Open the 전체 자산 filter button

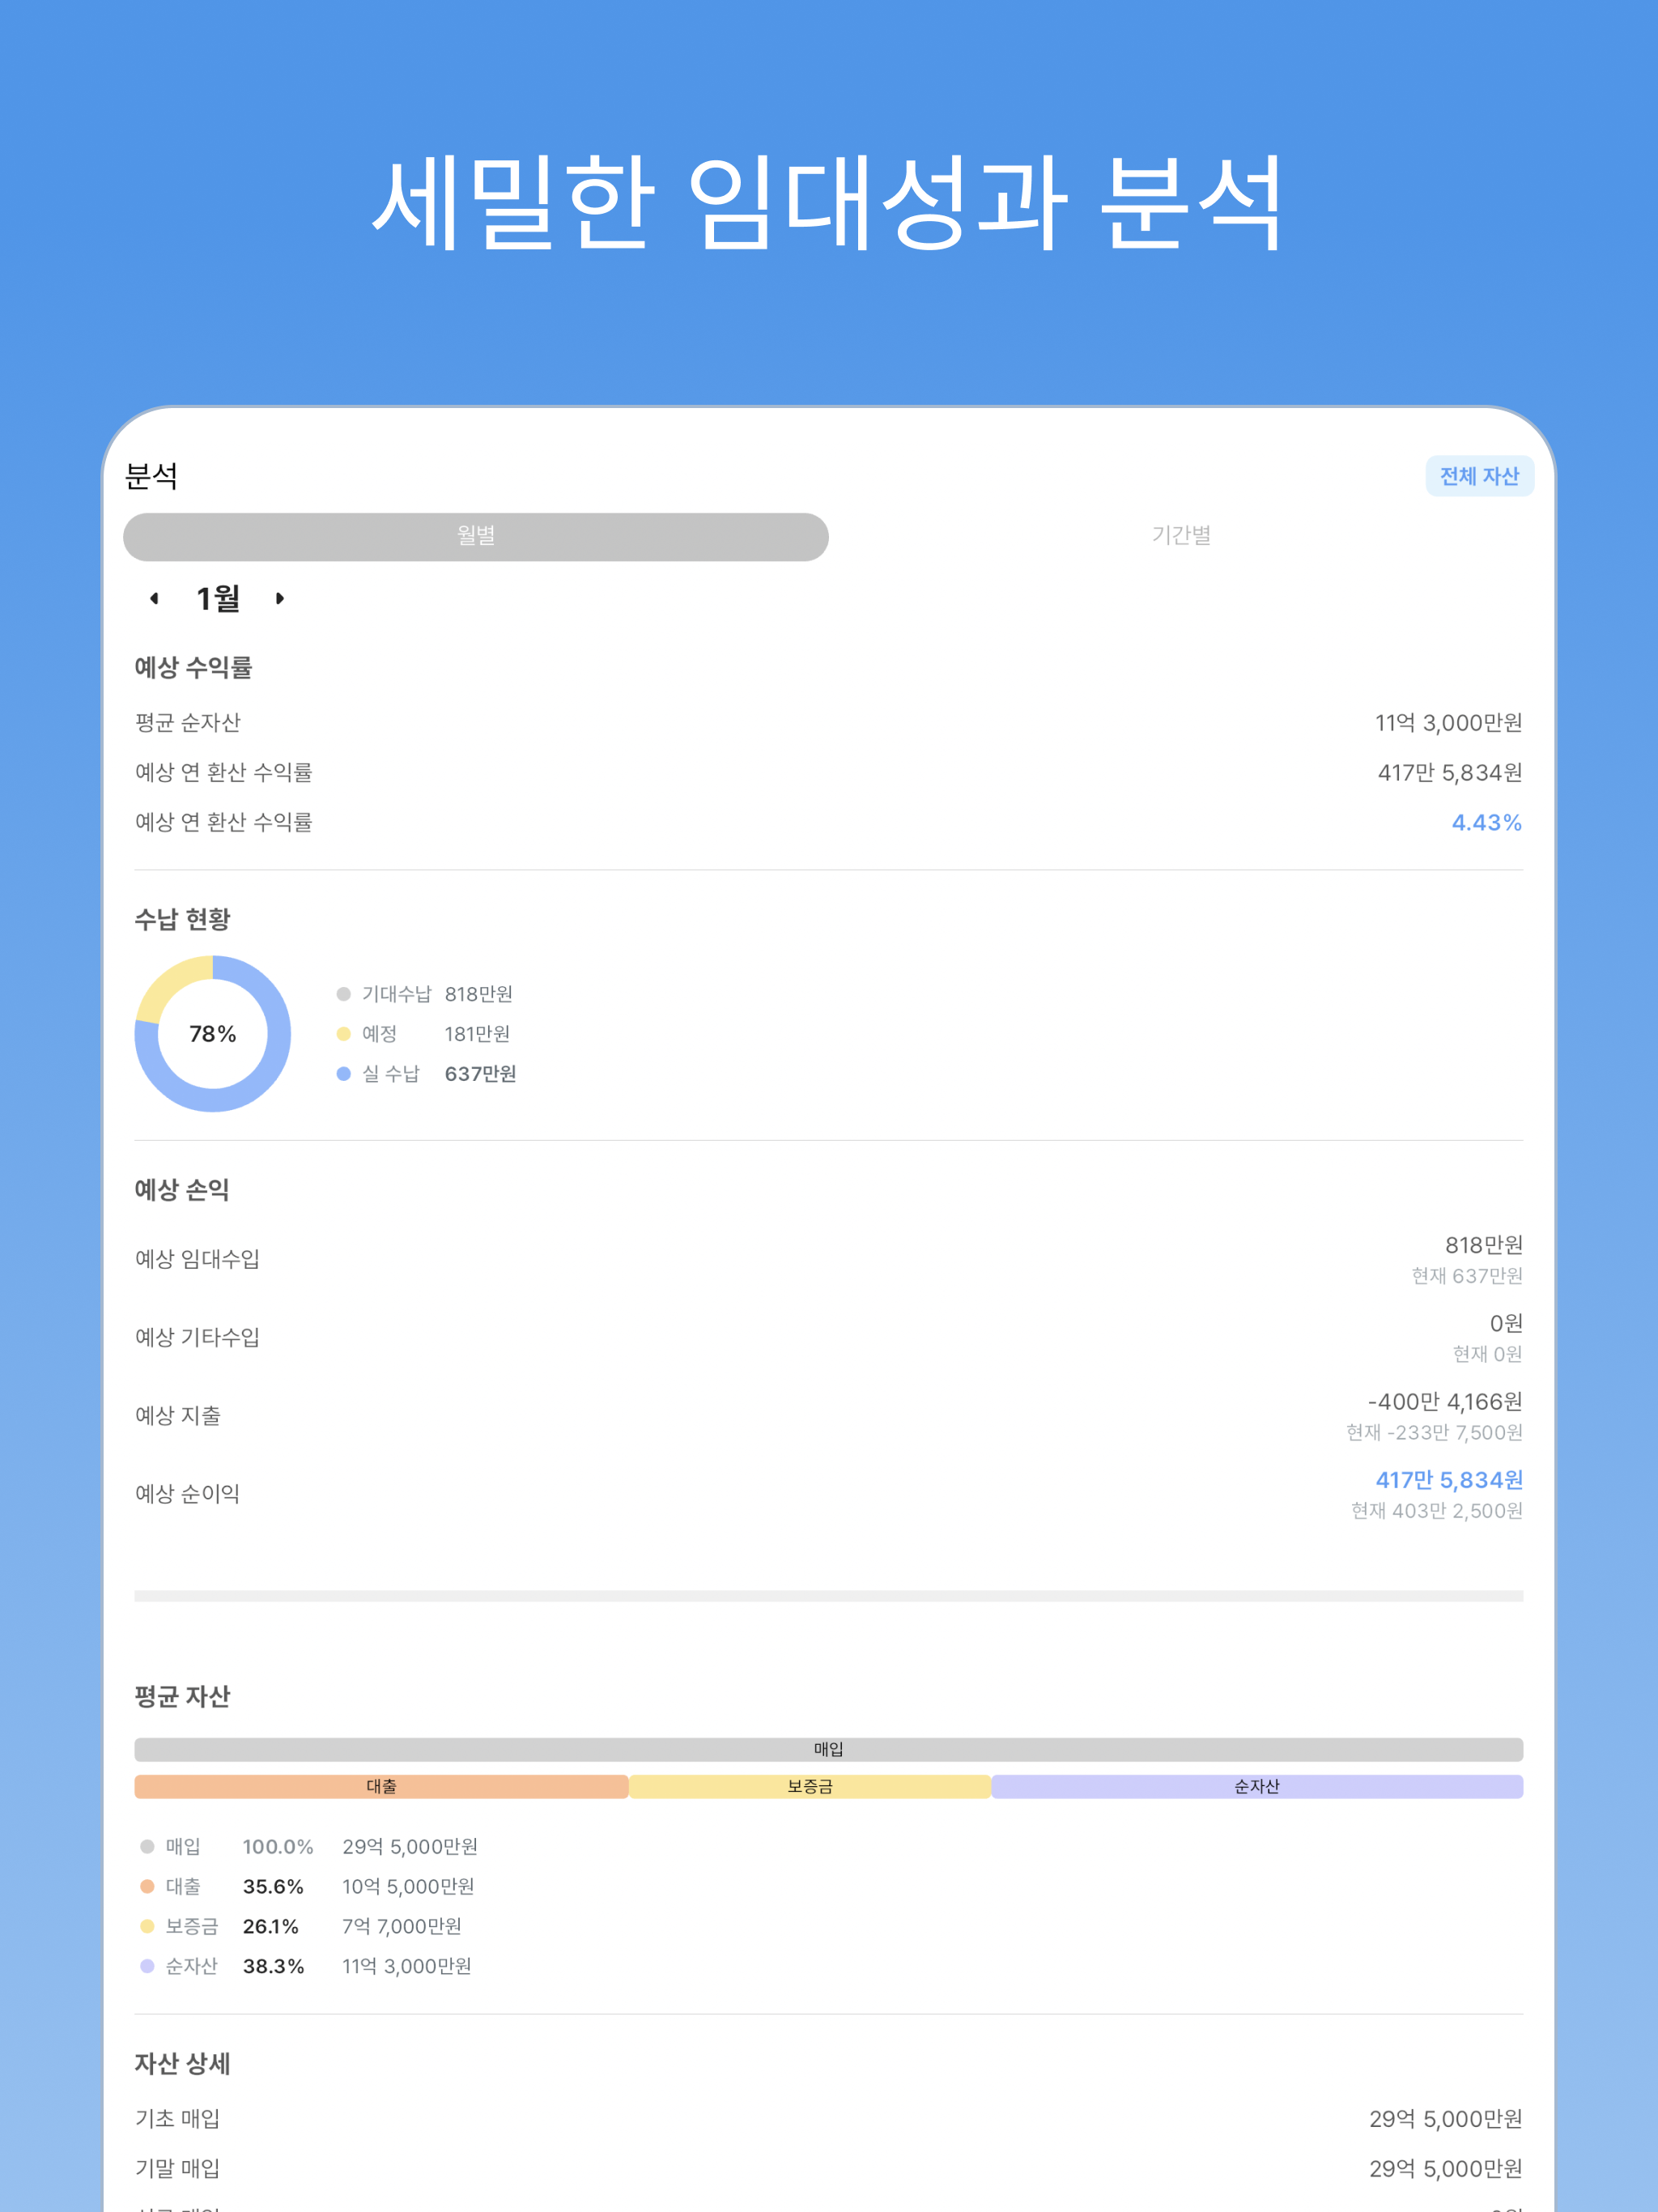coord(1479,476)
